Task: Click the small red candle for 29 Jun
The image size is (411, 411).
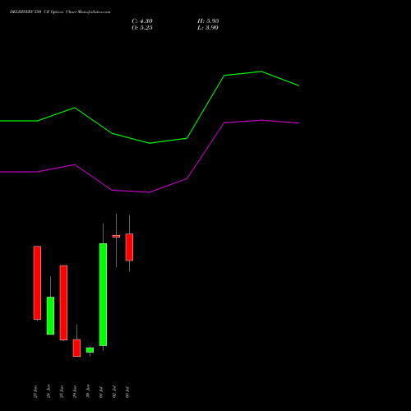Action: pos(76,348)
